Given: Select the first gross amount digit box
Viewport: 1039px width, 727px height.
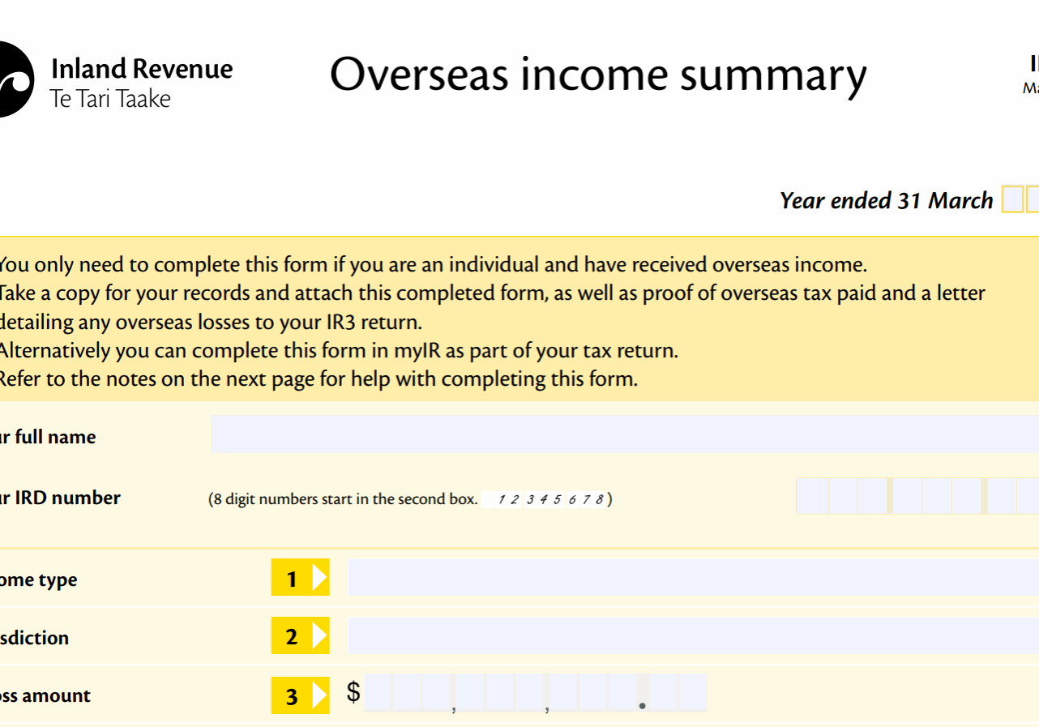Looking at the screenshot, I should (378, 693).
